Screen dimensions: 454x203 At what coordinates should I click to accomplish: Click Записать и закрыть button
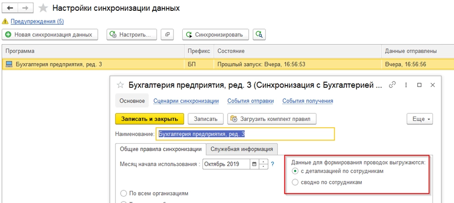pos(150,119)
